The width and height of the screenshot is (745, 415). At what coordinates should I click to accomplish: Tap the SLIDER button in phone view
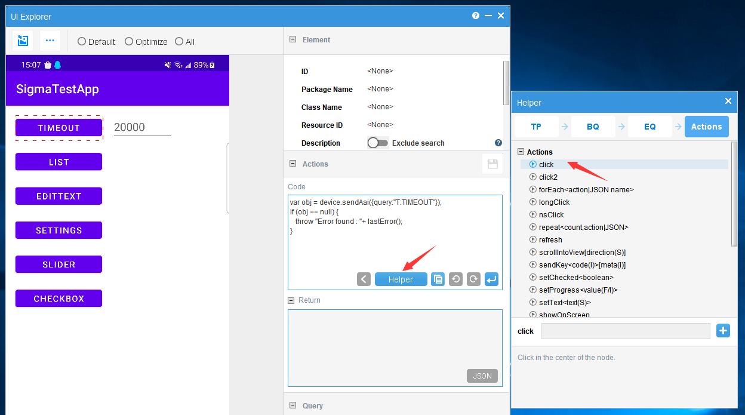(59, 264)
